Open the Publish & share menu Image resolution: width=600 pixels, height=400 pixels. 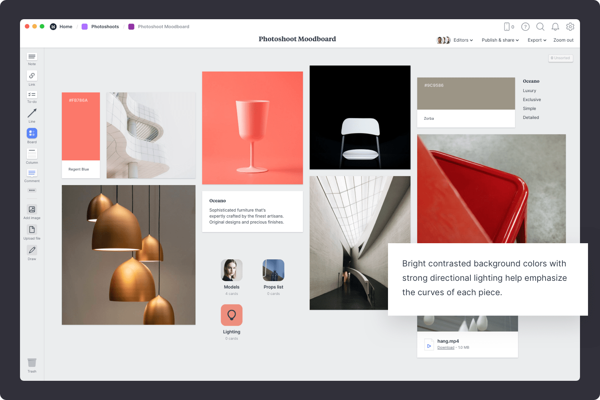tap(500, 40)
